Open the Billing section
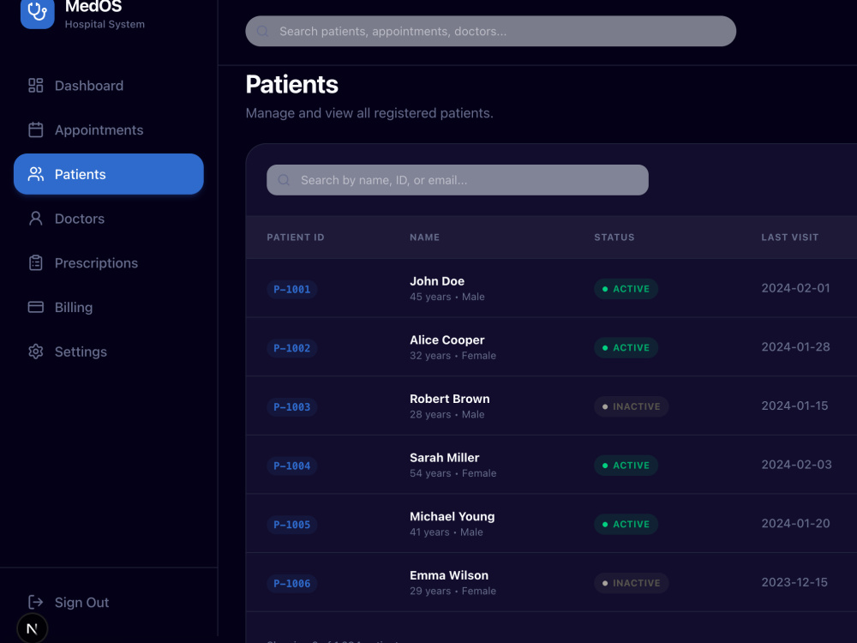This screenshot has height=643, width=857. point(109,307)
